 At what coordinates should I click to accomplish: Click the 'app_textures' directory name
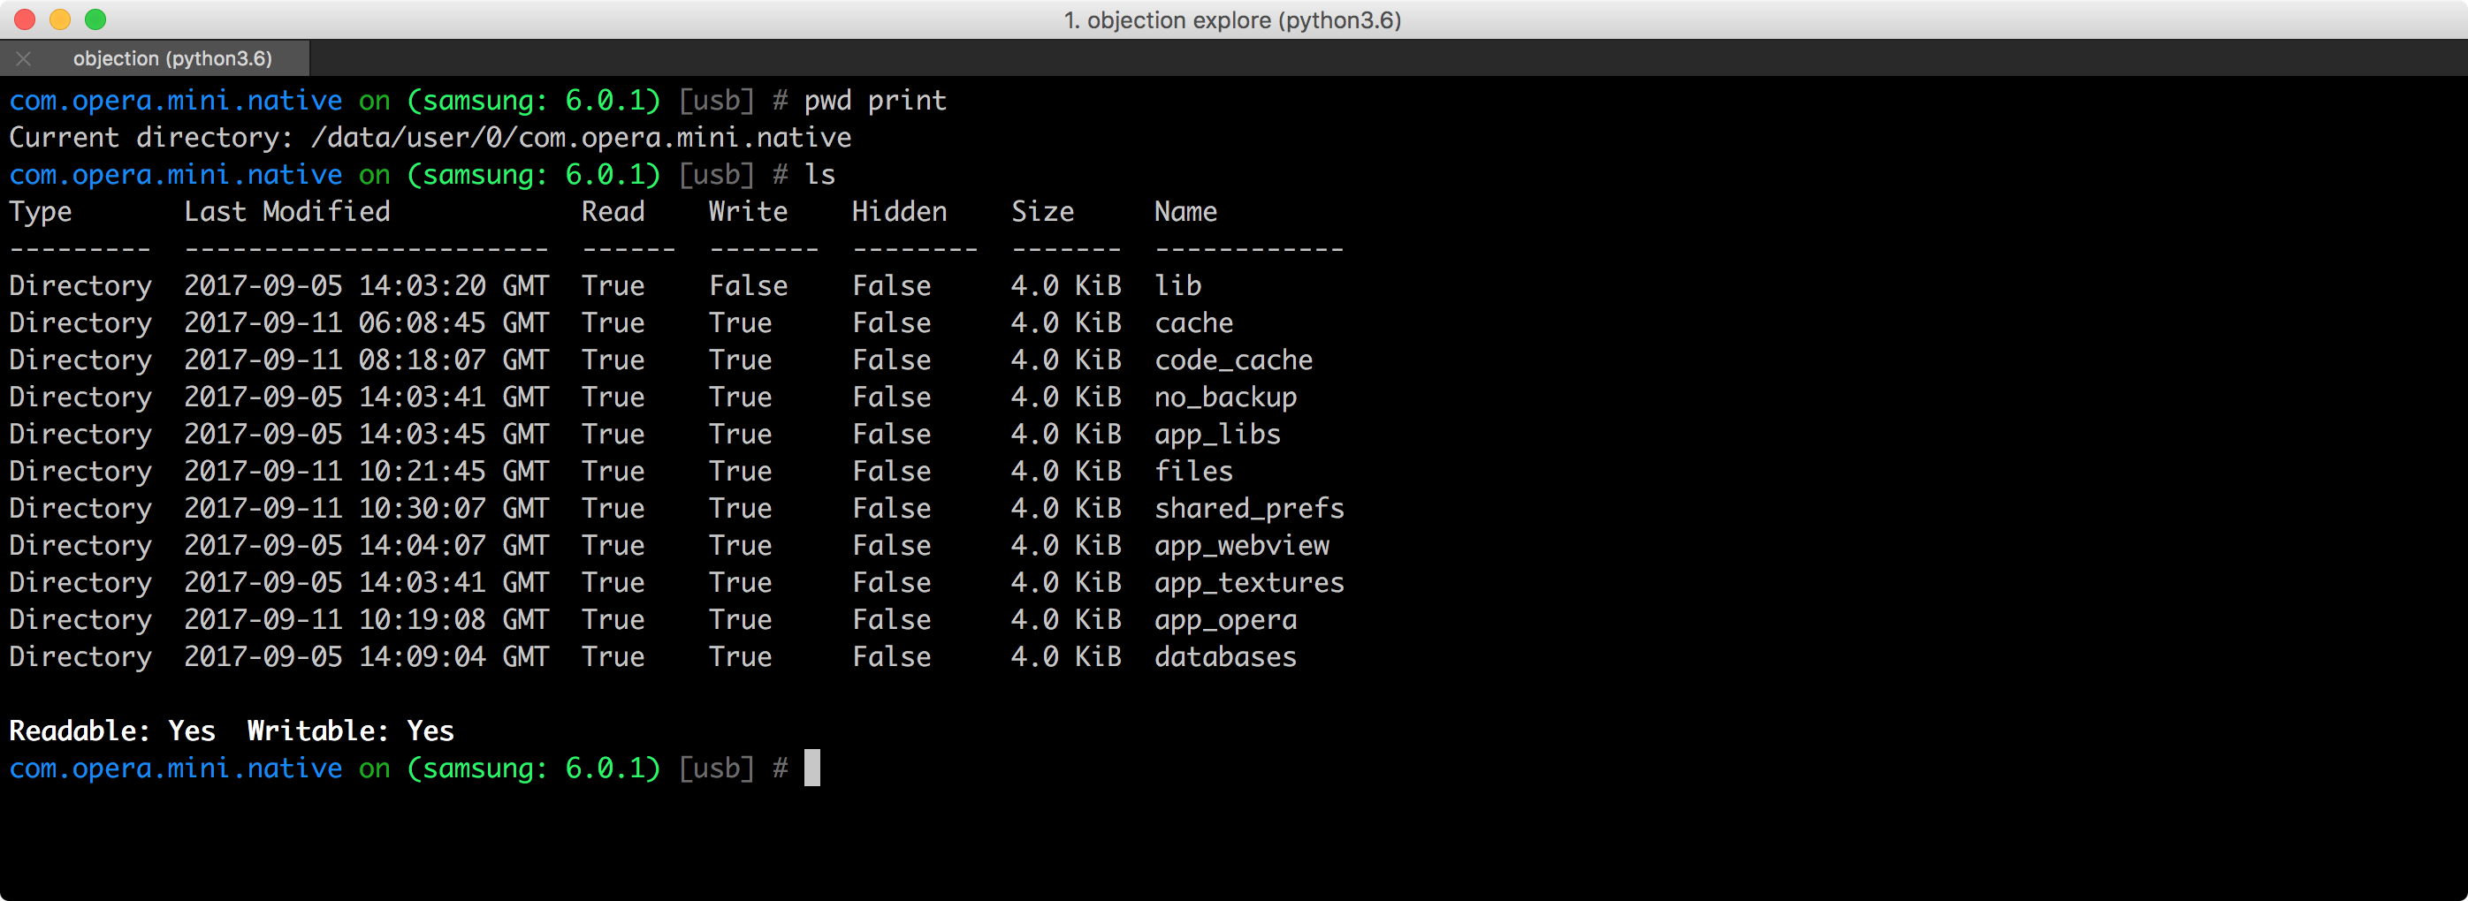click(1249, 583)
